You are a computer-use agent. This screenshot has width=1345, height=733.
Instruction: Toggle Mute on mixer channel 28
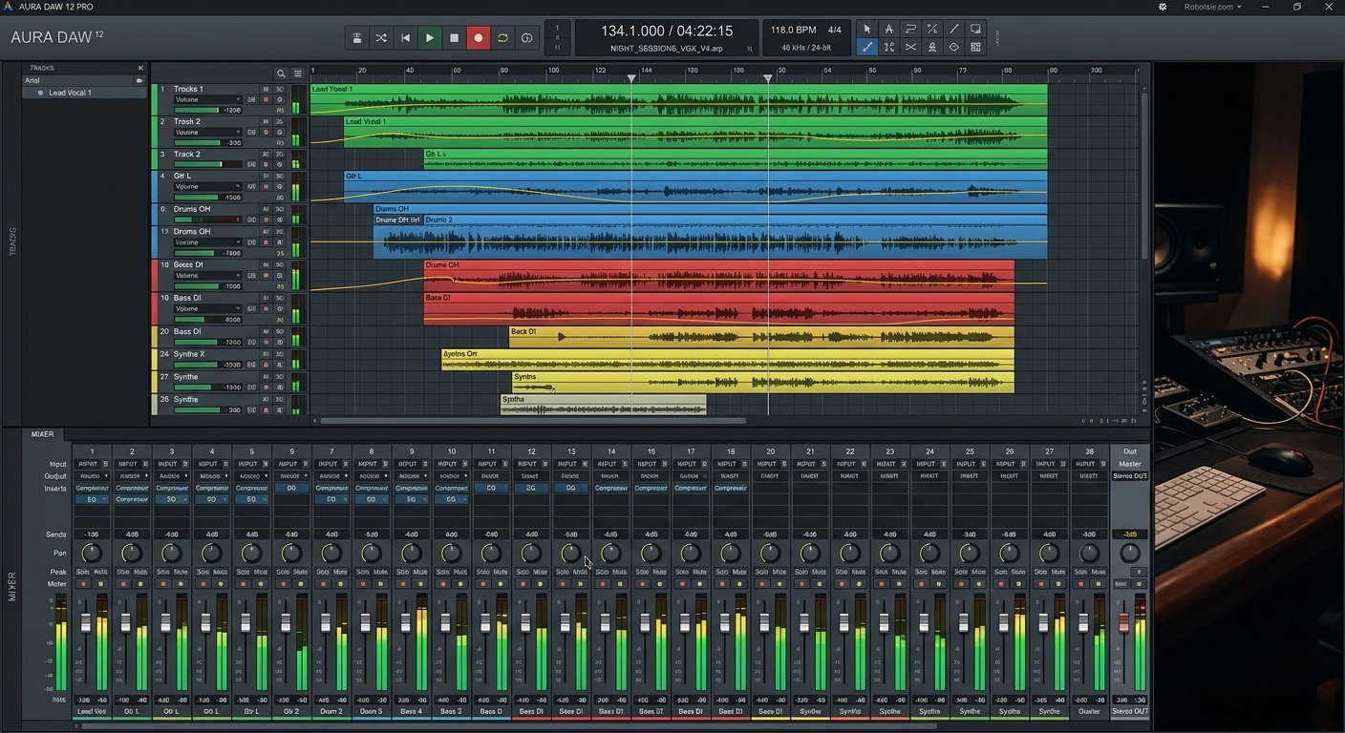pos(1099,572)
